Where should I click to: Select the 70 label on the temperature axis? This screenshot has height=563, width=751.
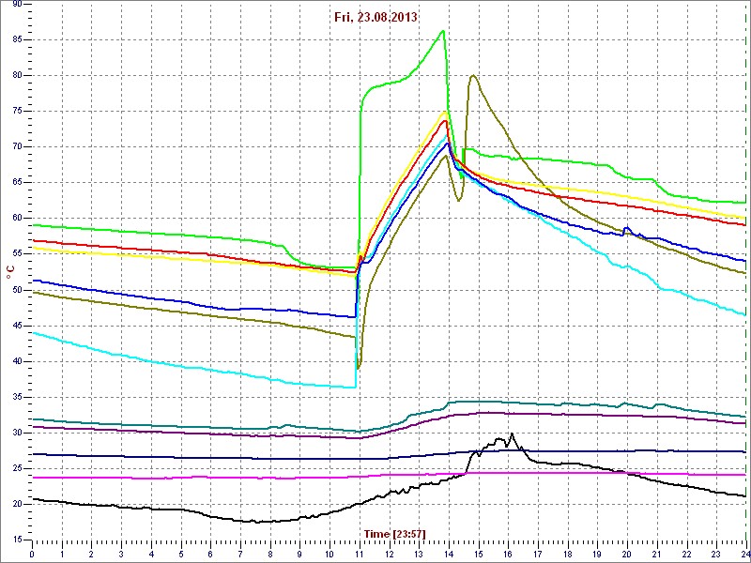tap(17, 147)
